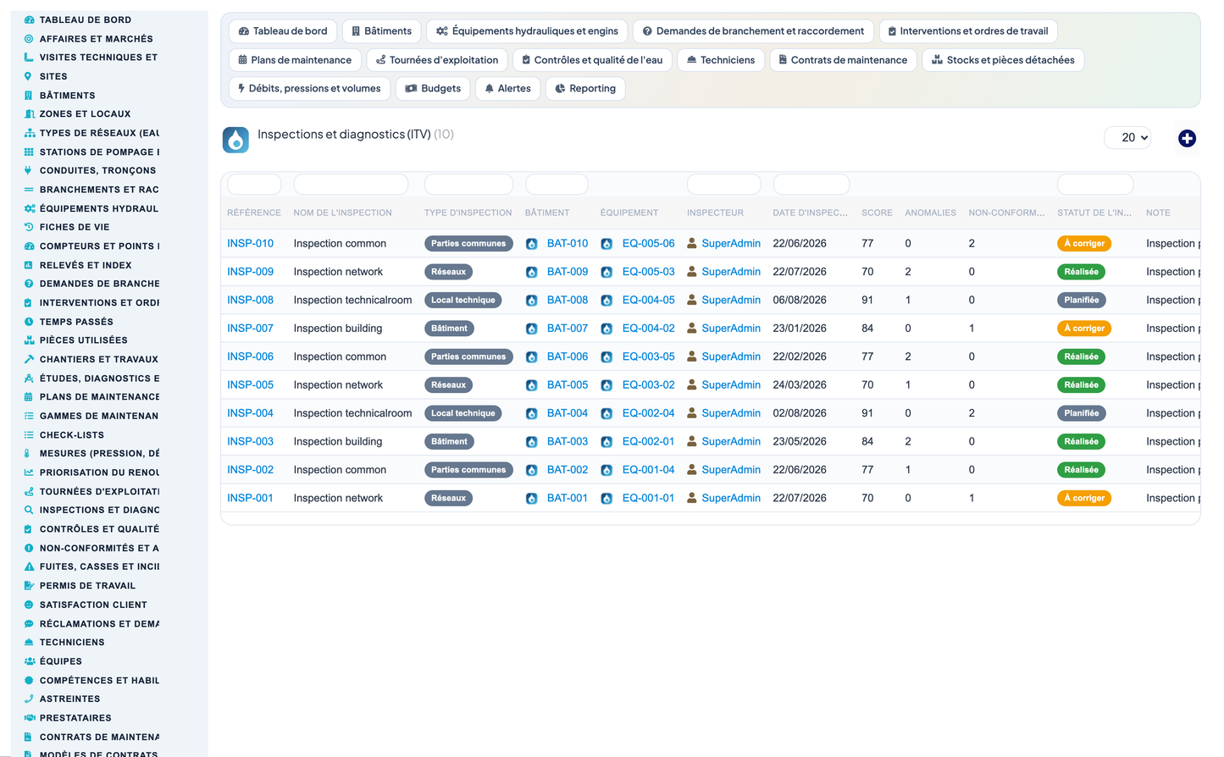Open the Tableau de bord tab
This screenshot has width=1224, height=757.
[x=283, y=31]
